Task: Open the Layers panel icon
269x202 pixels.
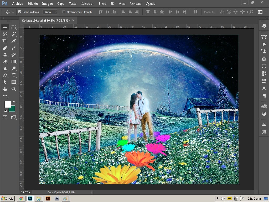Action: pos(264,26)
